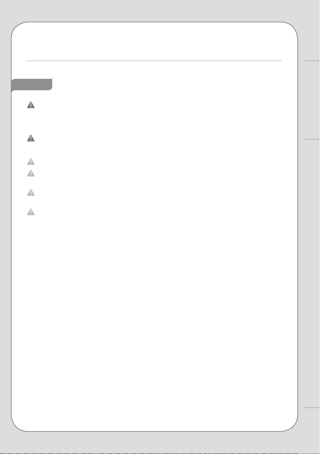Image resolution: width=320 pixels, height=454 pixels.
Task: Click the empty header area above hatched divider
Action: [154, 40]
